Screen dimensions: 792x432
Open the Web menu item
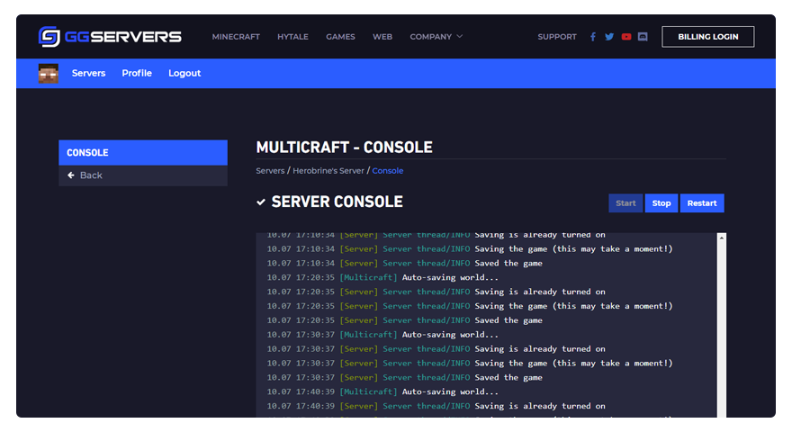coord(382,36)
